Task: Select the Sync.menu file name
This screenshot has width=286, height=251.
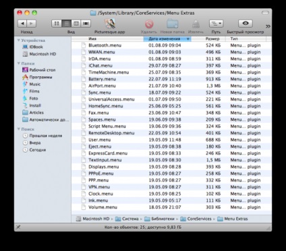Action: click(100, 92)
